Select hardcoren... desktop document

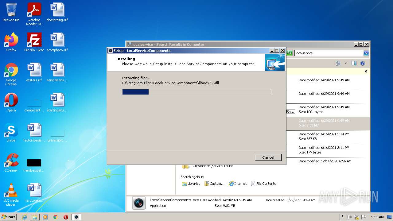(34, 193)
